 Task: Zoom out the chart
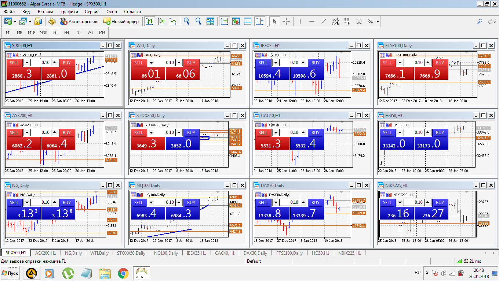tap(198, 21)
